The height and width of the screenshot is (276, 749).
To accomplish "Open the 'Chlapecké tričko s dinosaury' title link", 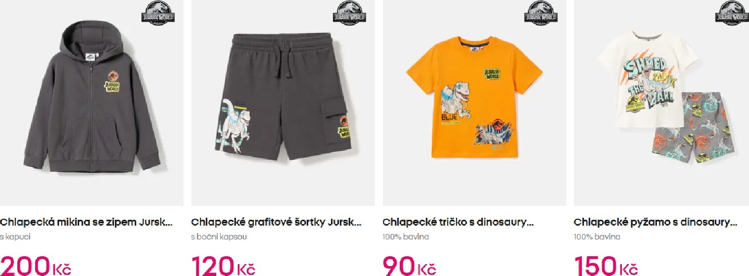I will [x=458, y=223].
